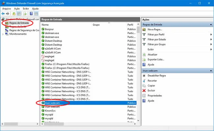The height and width of the screenshot is (131, 214).
Task: Collapse the Iriun webcam actions section
Action: point(211,71)
